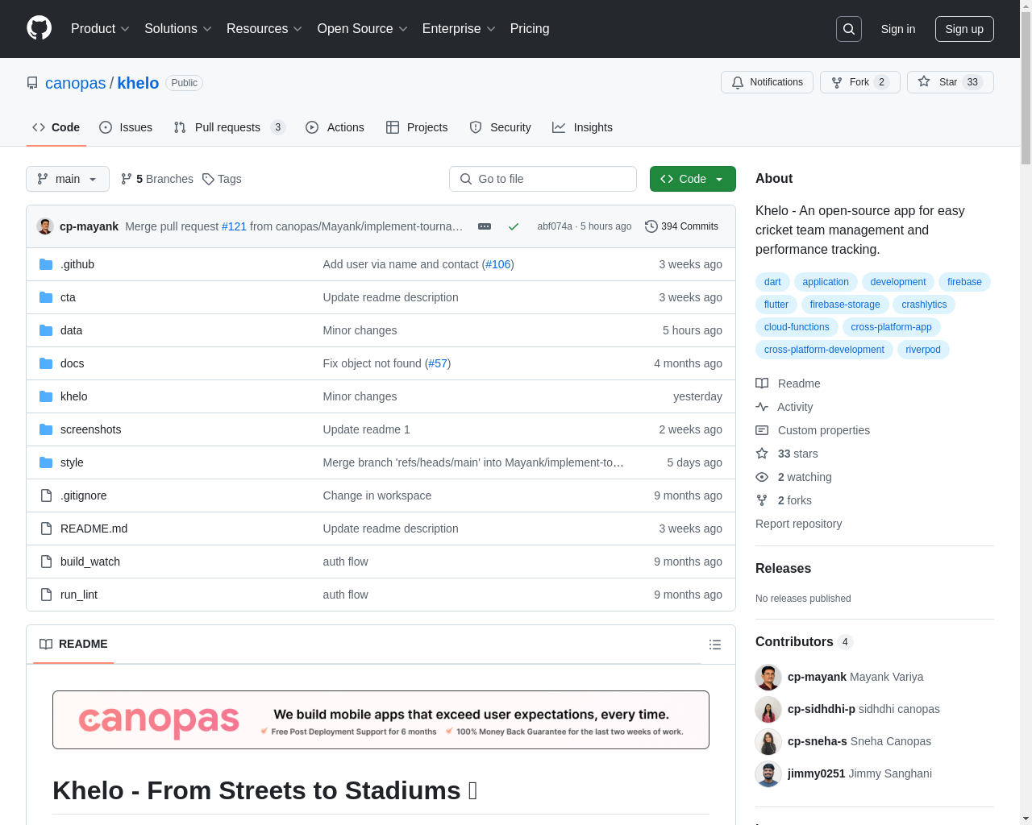
Task: View 5 Branches link
Action: [x=157, y=179]
